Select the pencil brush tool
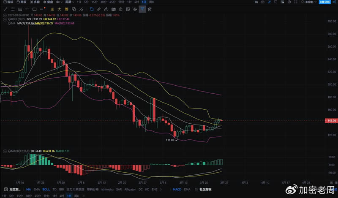Screen dimensions: 338x198 click(106, 9)
